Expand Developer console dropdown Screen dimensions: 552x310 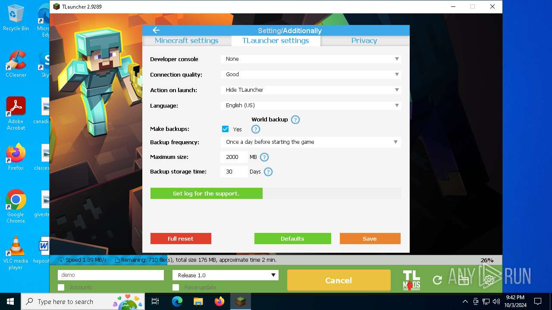tap(311, 59)
